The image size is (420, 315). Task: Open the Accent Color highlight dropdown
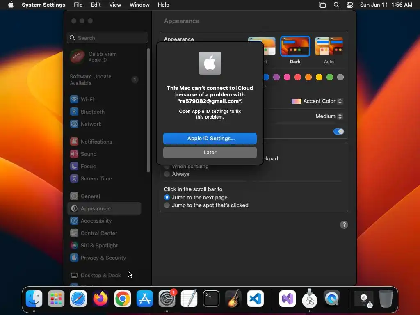point(317,101)
